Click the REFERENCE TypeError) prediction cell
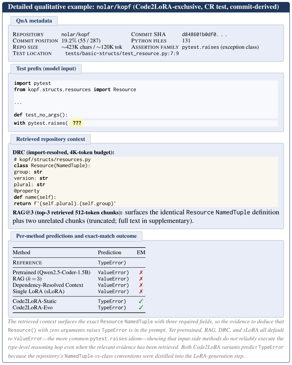 [x=112, y=262]
